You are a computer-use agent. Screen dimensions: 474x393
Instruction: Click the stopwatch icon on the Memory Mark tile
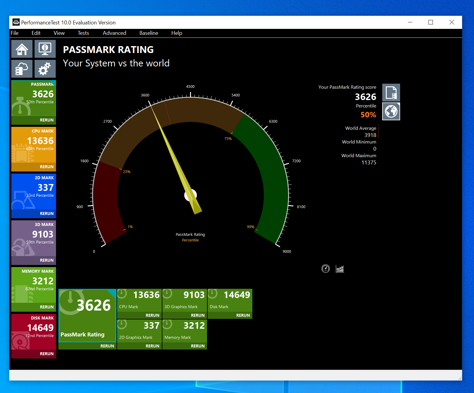167,324
